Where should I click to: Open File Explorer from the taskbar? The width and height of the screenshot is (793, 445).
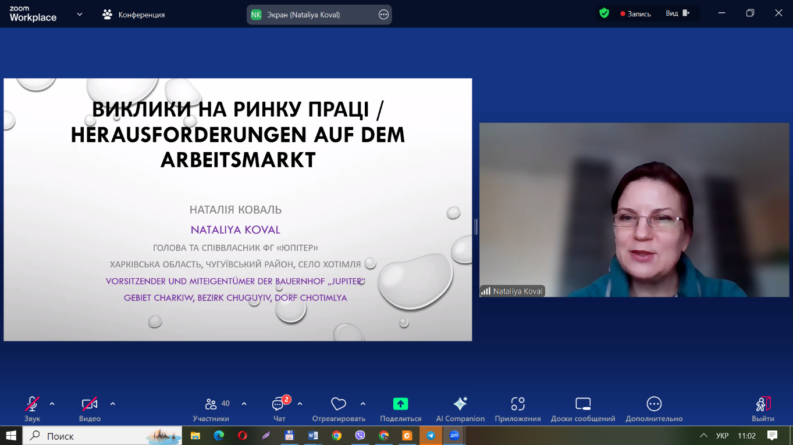point(195,435)
